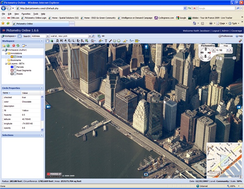Toggle the side panel layout button
The height and width of the screenshot is (189, 244).
[20, 36]
